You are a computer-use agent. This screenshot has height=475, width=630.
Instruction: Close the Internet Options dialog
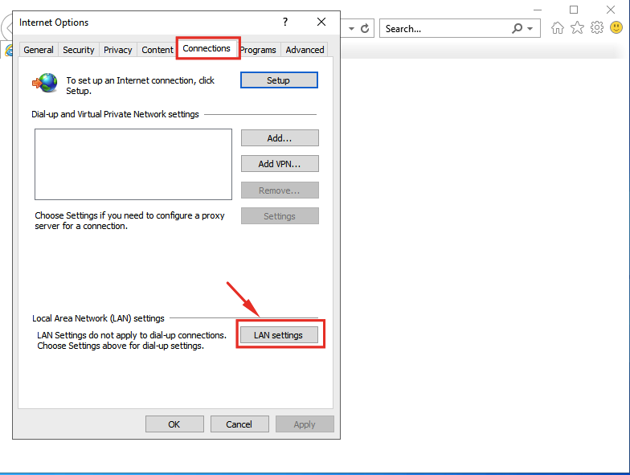point(321,22)
